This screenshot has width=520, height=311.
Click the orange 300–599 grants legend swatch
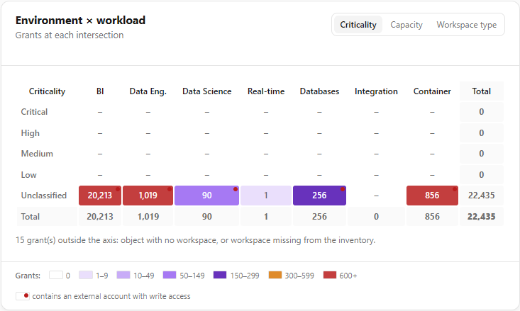pyautogui.click(x=275, y=275)
